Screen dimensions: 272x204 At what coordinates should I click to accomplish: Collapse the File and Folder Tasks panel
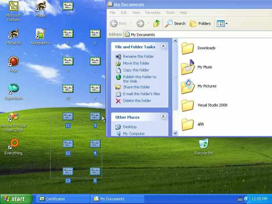coord(163,46)
